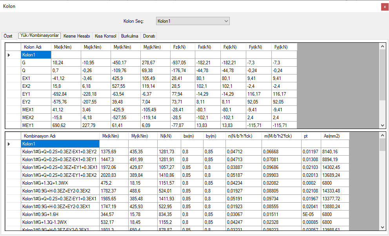389x236 pixels.
Task: Click the N value 1151,57
Action: 169,183
